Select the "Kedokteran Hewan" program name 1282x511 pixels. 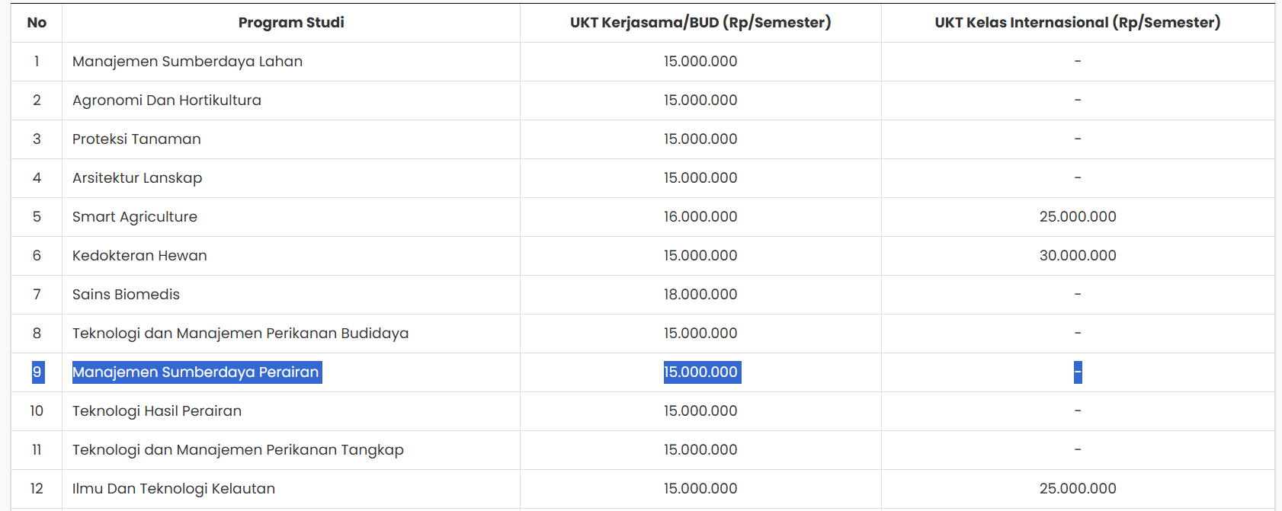[139, 256]
